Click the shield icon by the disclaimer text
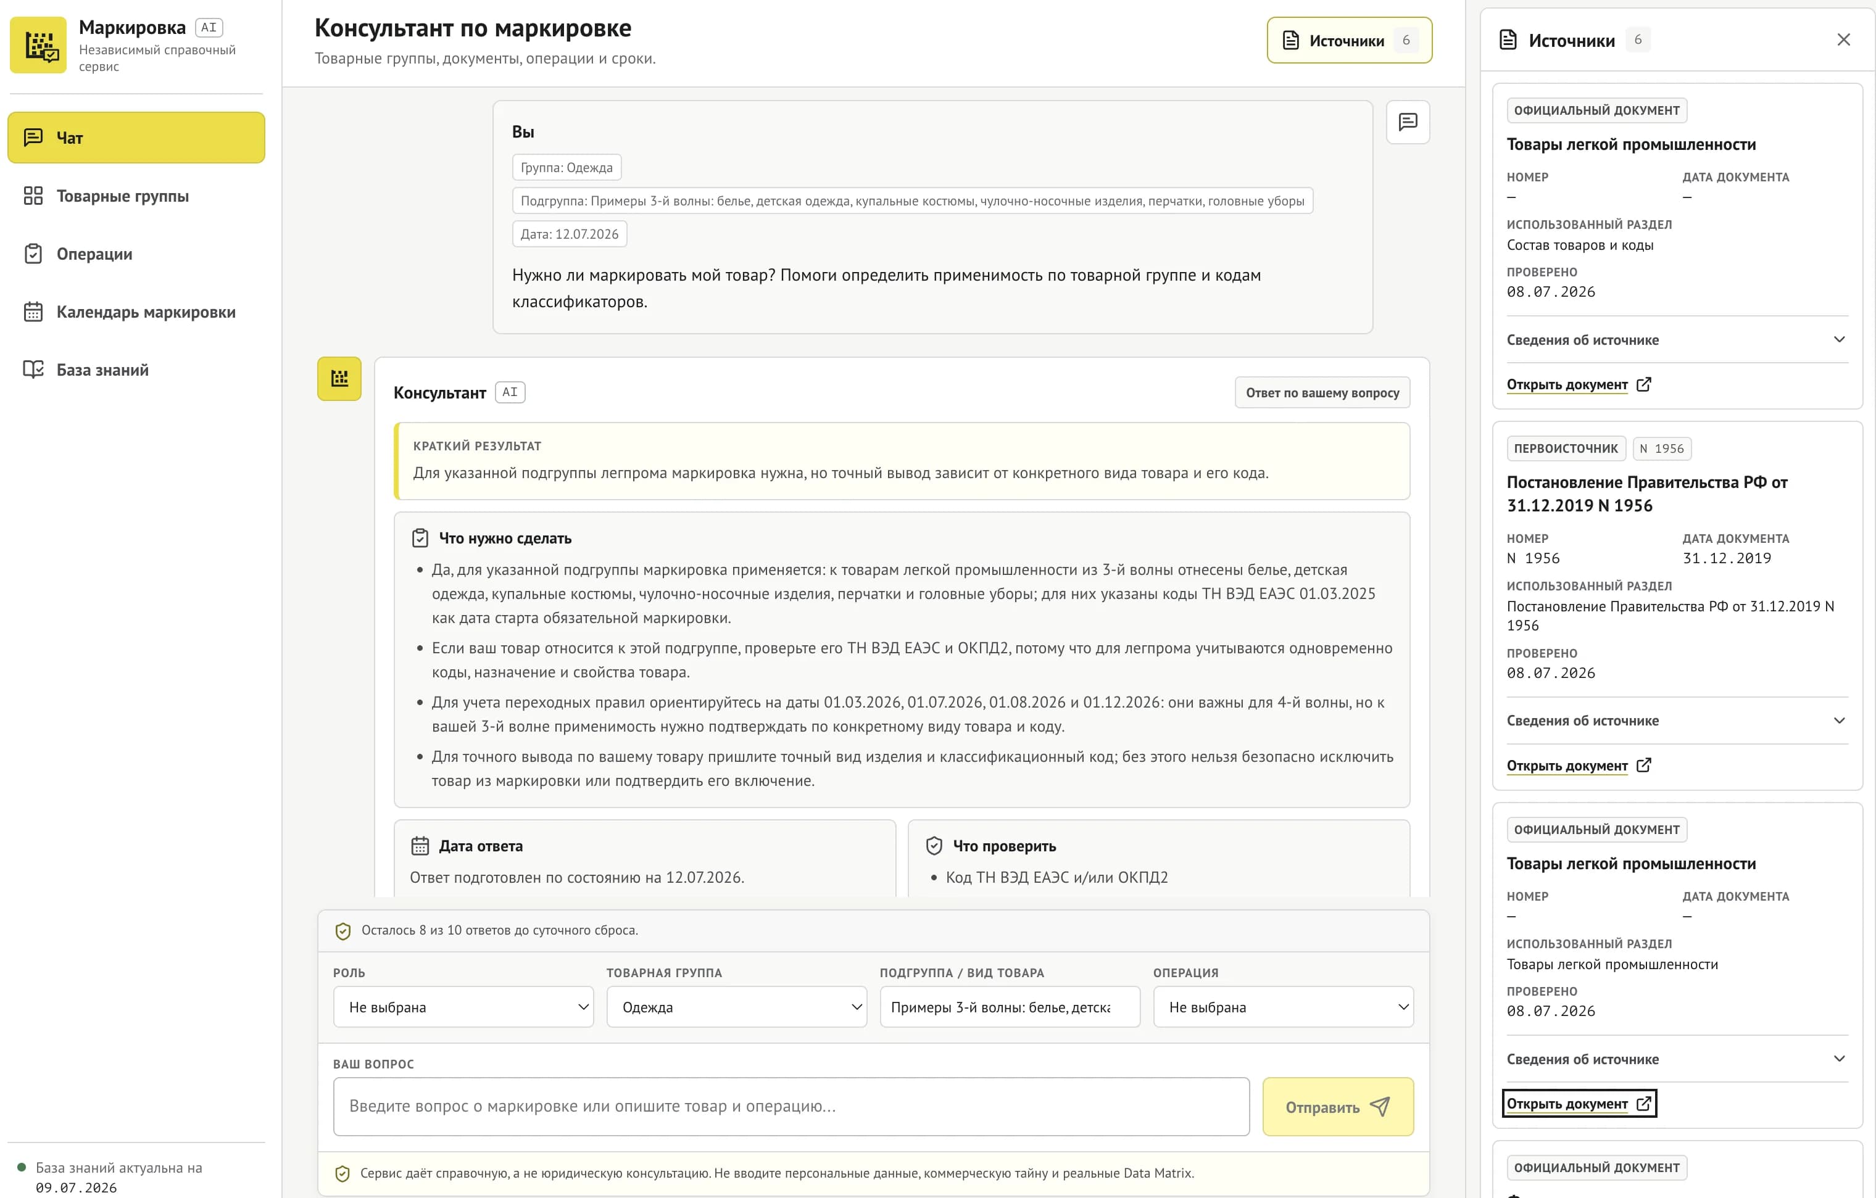 [x=342, y=1174]
